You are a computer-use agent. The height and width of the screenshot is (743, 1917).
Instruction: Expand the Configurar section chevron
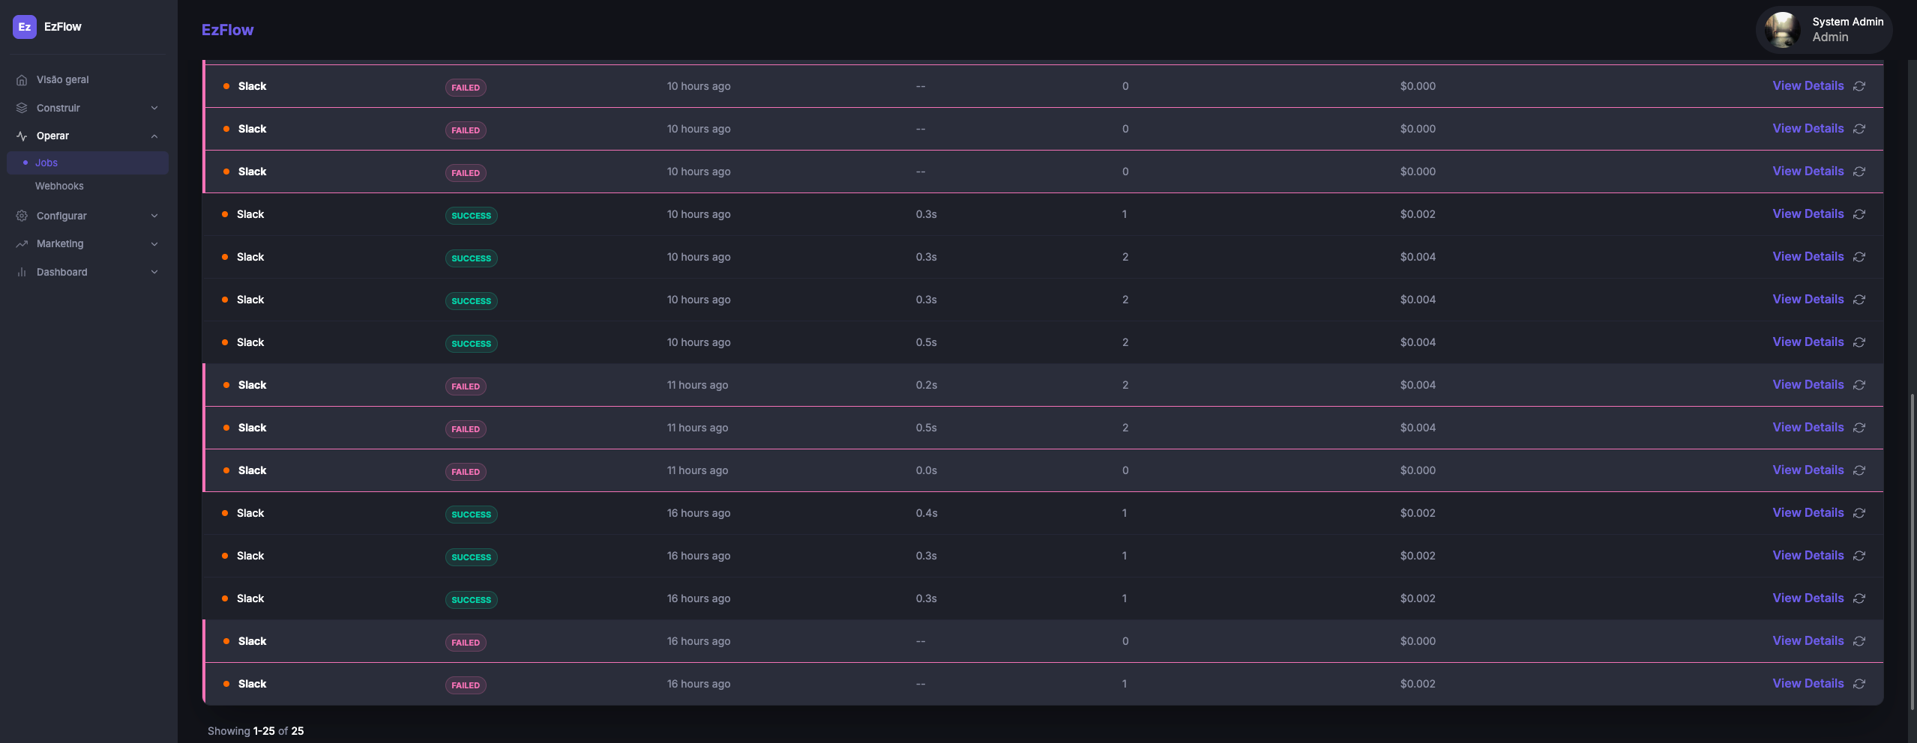(154, 216)
